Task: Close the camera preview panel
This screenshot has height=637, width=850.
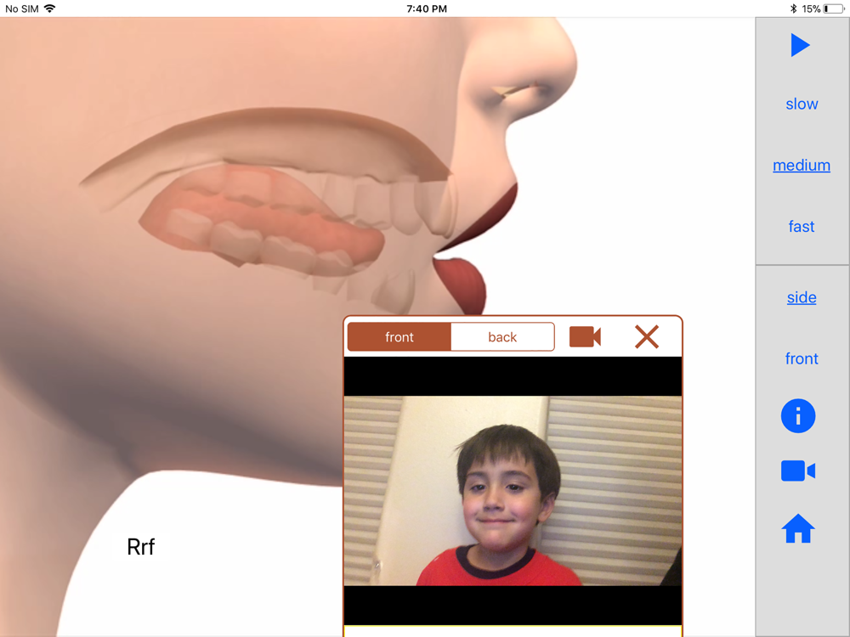Action: tap(647, 337)
